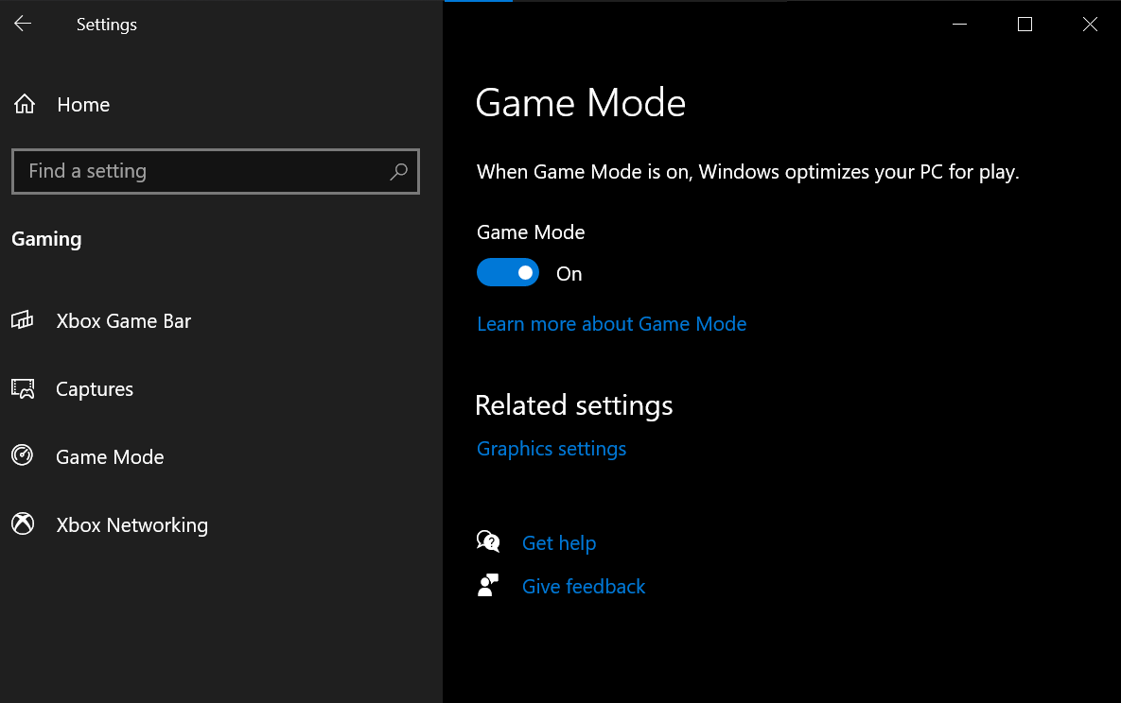This screenshot has height=703, width=1121.
Task: Click the Gaming category heading
Action: [x=46, y=239]
